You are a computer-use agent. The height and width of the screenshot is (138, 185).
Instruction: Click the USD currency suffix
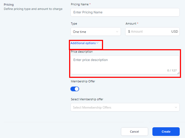[x=174, y=32]
